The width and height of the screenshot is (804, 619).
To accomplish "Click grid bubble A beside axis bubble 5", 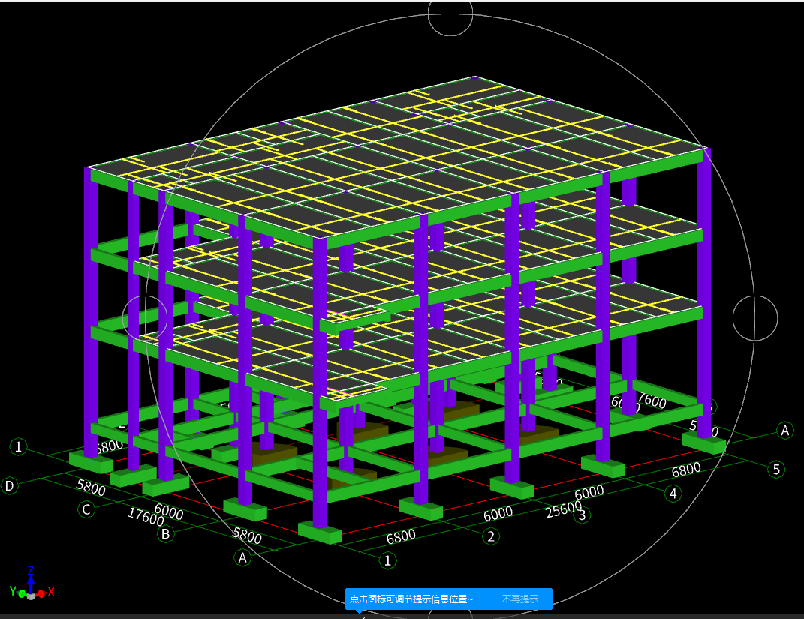I will click(x=785, y=430).
